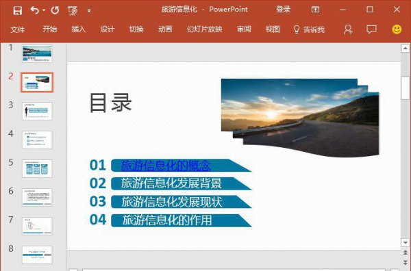Select slide 2 thumbnail
The width and height of the screenshot is (411, 271).
coord(37,82)
